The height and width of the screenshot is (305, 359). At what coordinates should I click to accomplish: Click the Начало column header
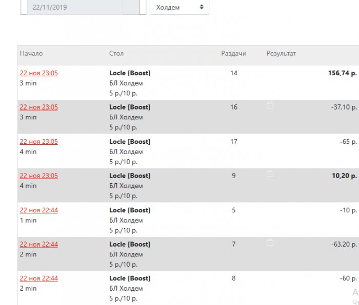(31, 54)
